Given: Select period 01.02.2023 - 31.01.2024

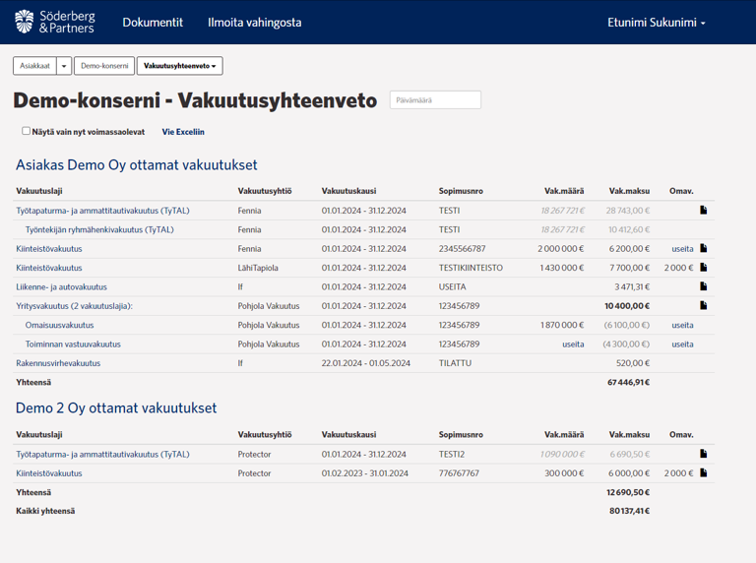Looking at the screenshot, I should click(x=365, y=473).
